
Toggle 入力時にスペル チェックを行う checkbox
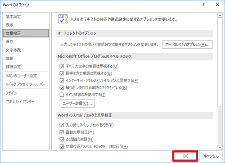click(x=62, y=125)
